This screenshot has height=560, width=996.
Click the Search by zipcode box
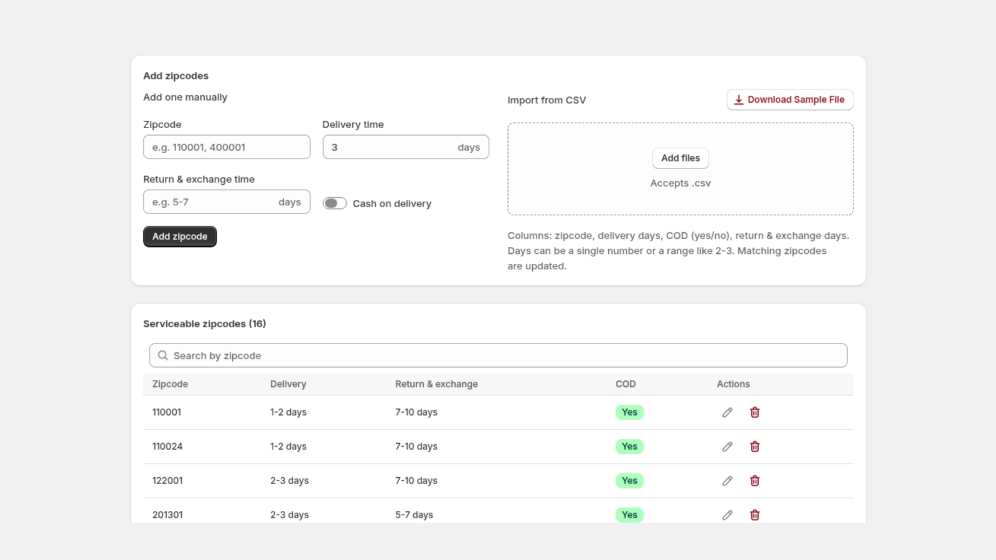click(x=498, y=355)
